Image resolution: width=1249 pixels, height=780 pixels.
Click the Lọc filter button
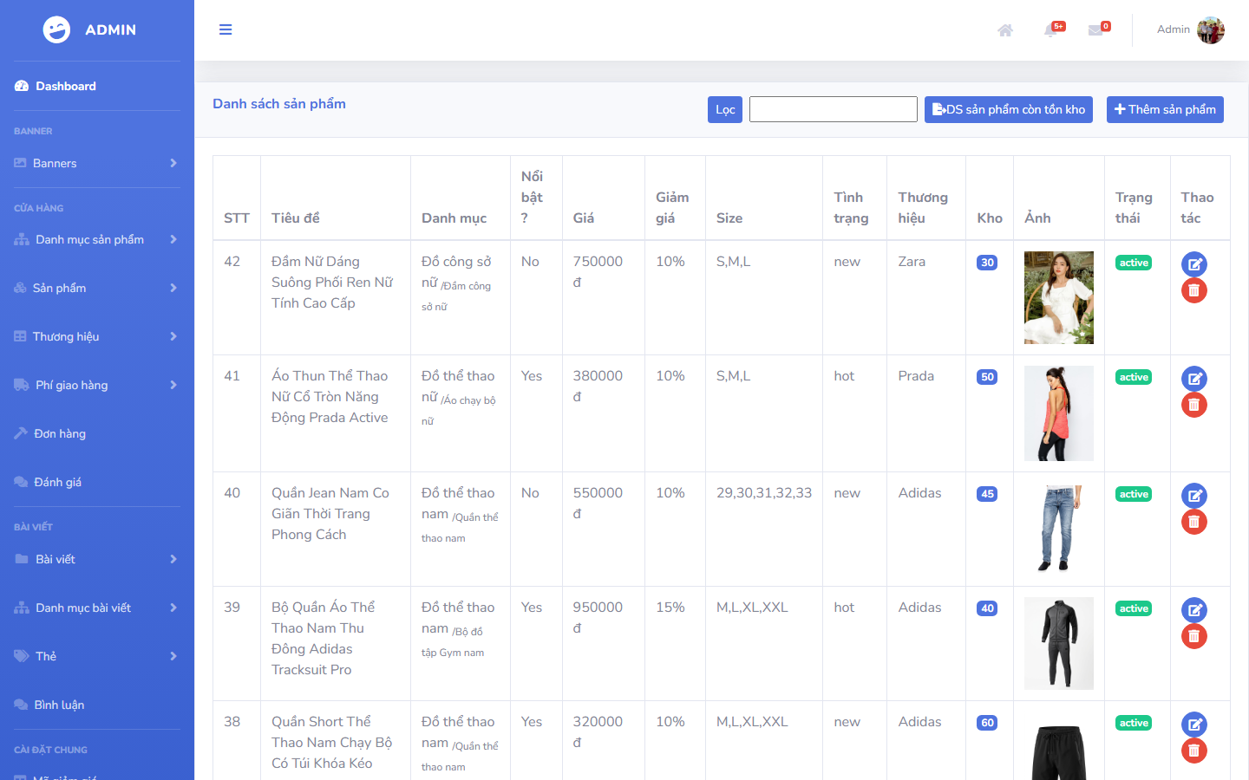click(x=725, y=109)
